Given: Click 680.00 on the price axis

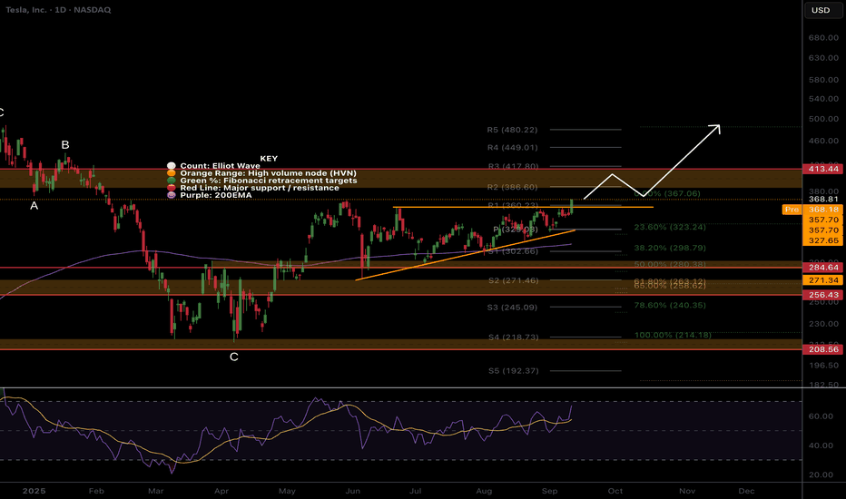Looking at the screenshot, I should [823, 38].
